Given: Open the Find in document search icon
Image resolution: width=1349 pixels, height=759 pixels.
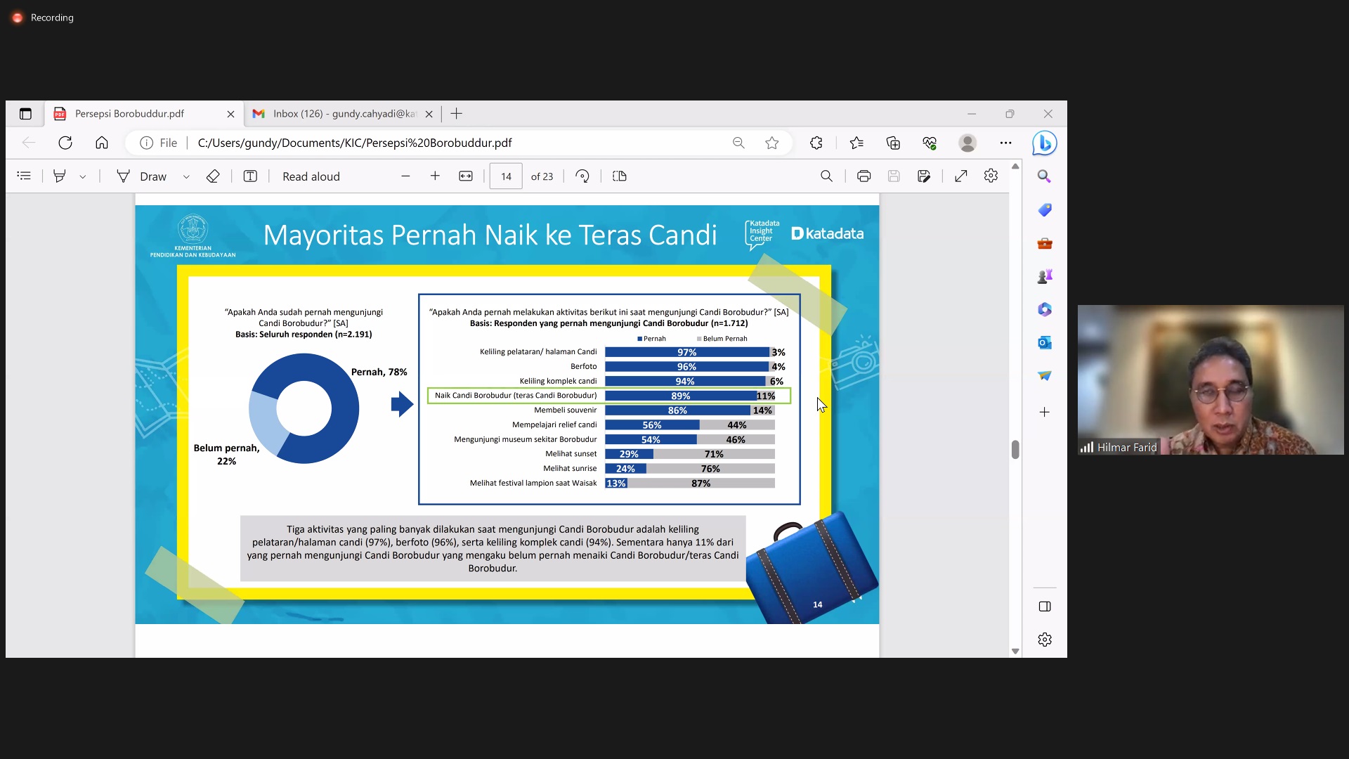Looking at the screenshot, I should click(826, 176).
